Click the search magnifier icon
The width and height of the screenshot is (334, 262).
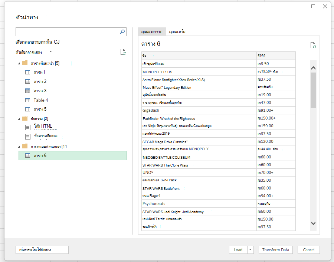(x=122, y=32)
